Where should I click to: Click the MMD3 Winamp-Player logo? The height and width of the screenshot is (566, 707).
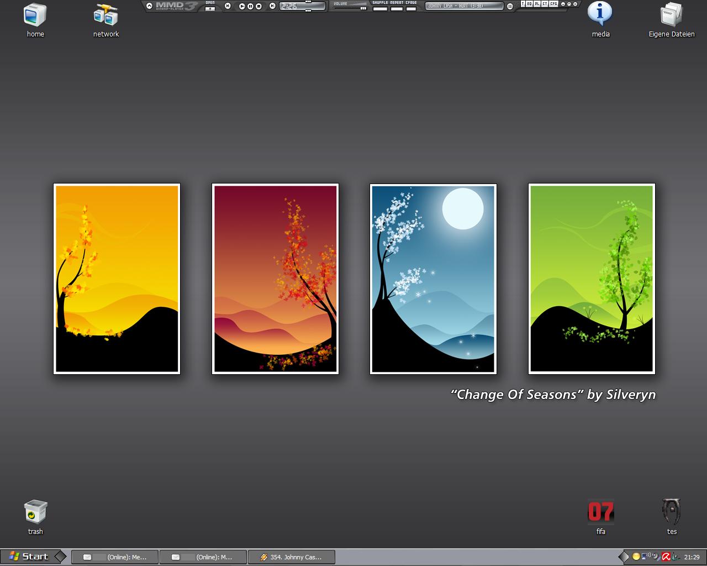[176, 6]
